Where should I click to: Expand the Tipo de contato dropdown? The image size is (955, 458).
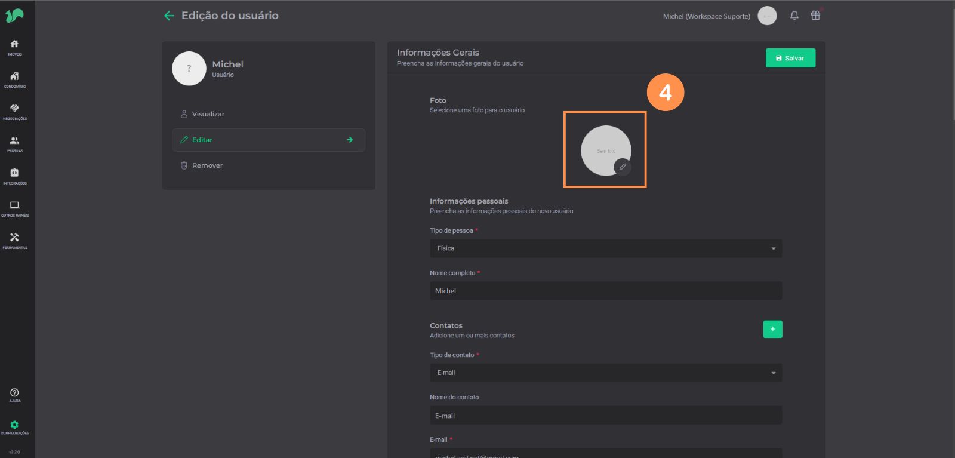(x=605, y=373)
